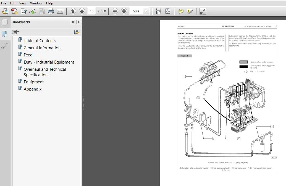Zoom in with the plus button

click(124, 11)
